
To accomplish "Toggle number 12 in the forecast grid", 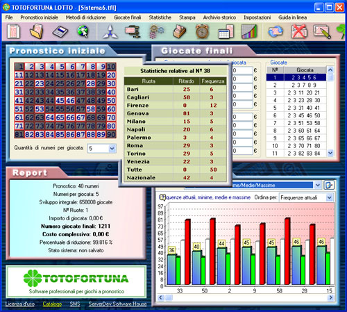I will (29, 75).
